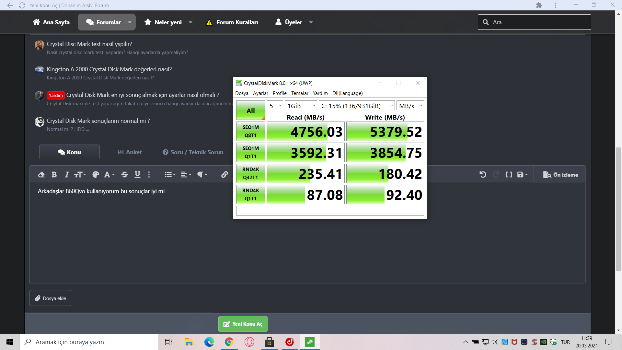
Task: Click the insert link chain icon
Action: [x=224, y=175]
